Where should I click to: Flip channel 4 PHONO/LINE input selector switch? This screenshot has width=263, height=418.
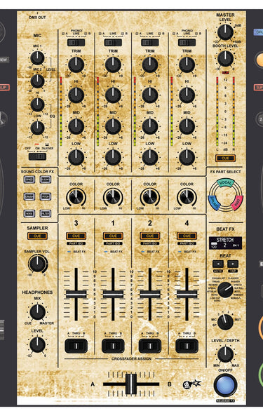(x=187, y=43)
